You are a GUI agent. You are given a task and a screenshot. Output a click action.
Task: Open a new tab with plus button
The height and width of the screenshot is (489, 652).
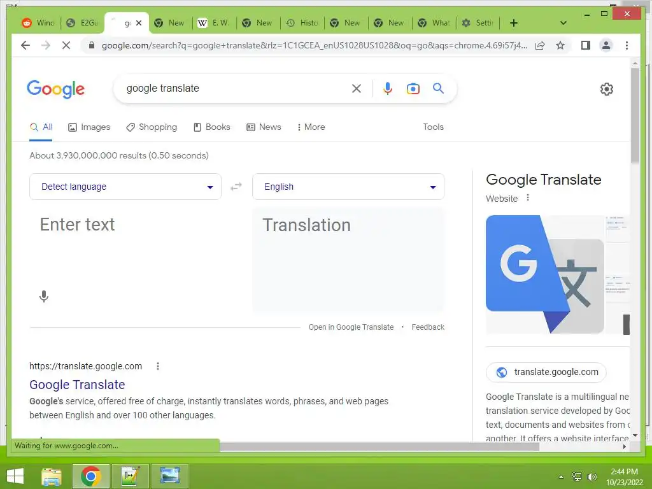point(514,23)
